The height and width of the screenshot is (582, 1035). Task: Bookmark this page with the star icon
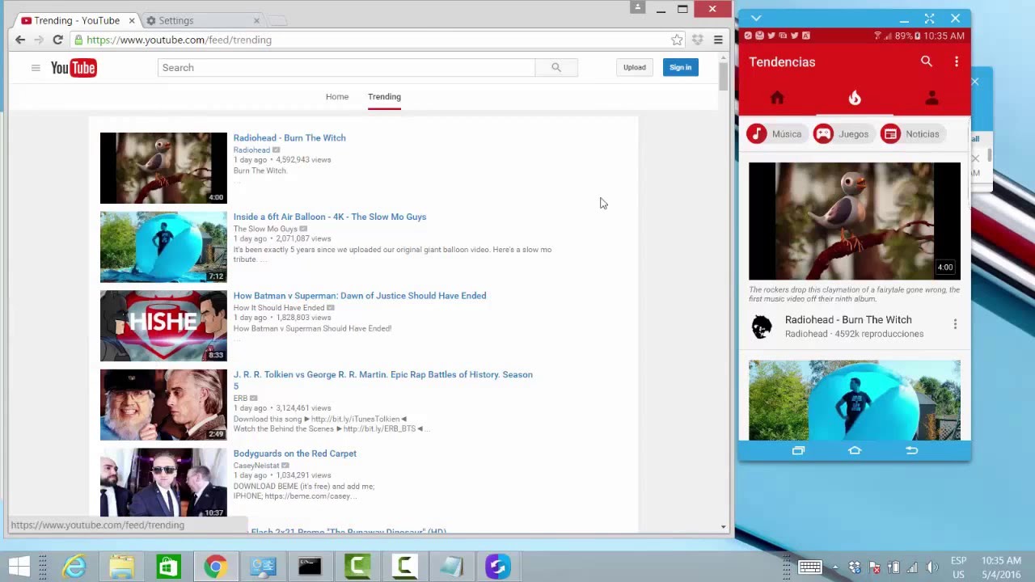click(x=677, y=40)
